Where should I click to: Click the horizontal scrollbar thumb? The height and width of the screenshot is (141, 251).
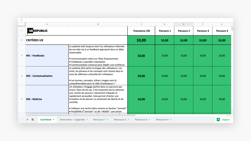tap(81, 115)
